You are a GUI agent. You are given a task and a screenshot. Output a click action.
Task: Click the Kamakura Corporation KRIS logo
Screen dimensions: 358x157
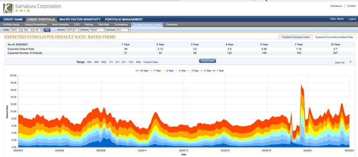[32, 8]
